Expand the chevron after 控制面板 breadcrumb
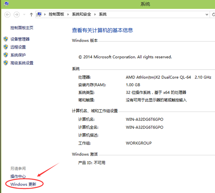This screenshot has height=193, width=215. coord(68,14)
